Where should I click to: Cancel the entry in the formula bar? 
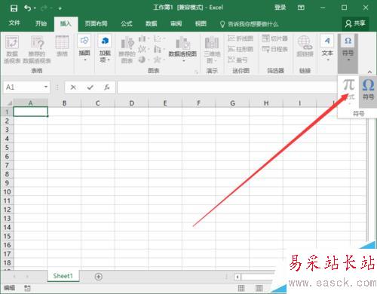(73, 87)
